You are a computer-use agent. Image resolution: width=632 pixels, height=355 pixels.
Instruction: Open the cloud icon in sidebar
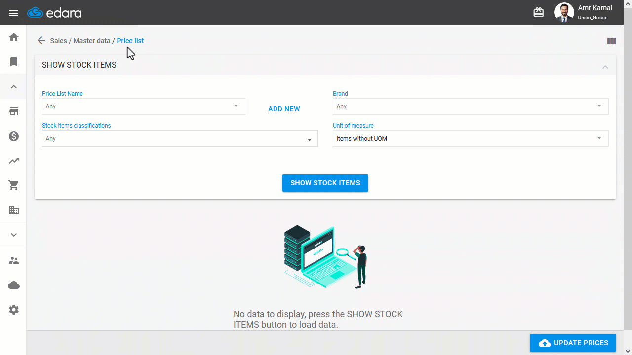pos(14,285)
